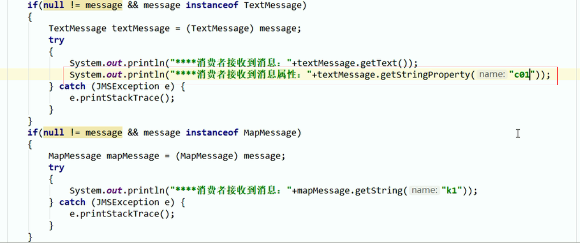The height and width of the screenshot is (243, 580).
Task: Click TextMessage after the first instanceof
Action: click(x=272, y=6)
